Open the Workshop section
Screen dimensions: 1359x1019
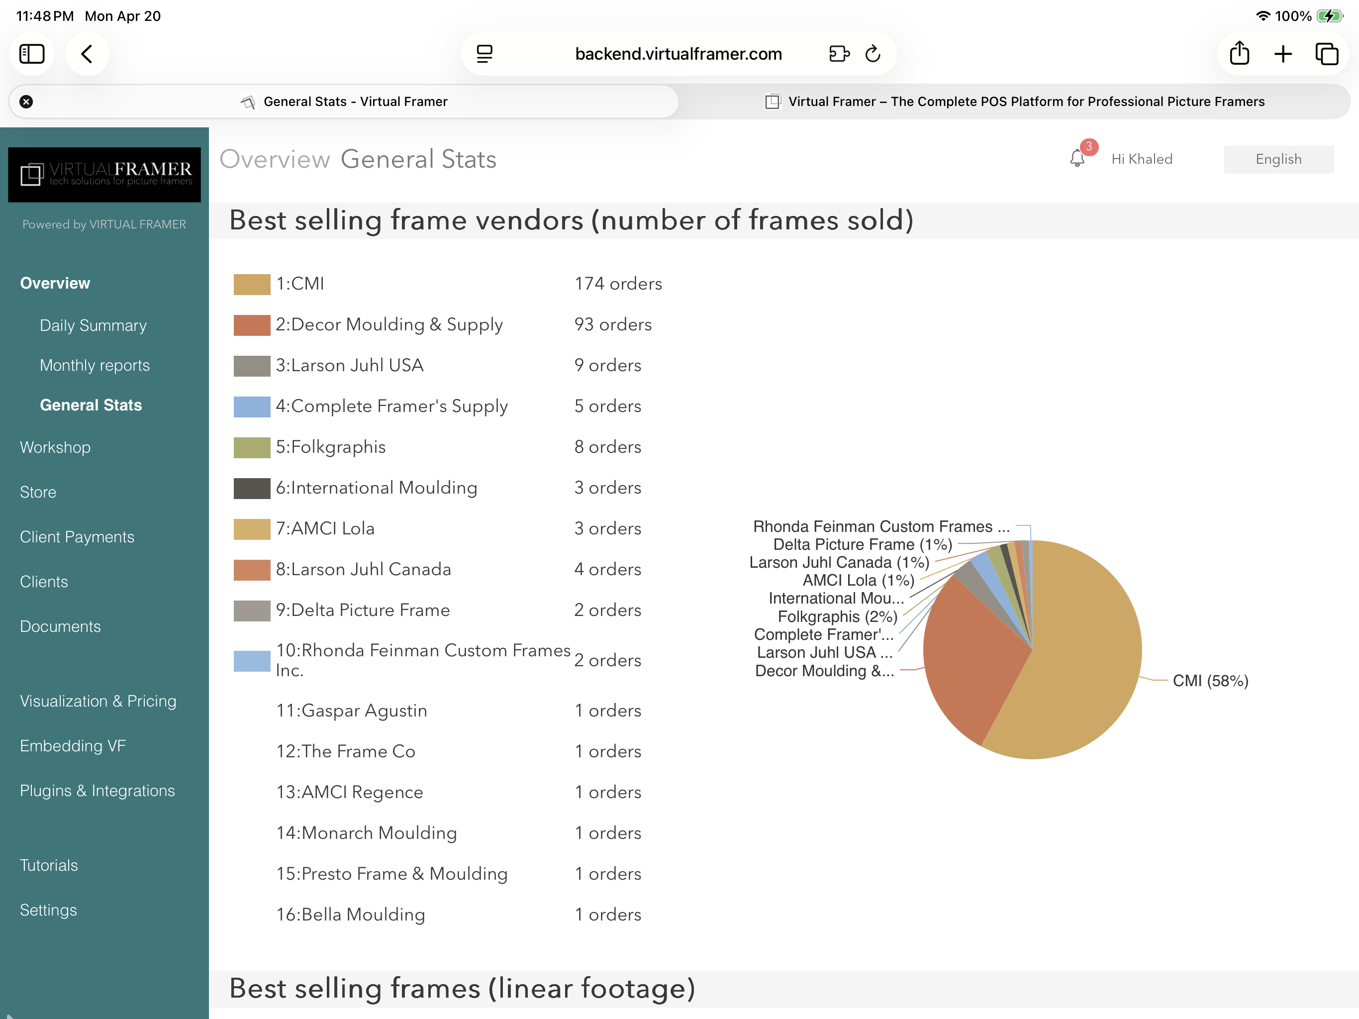(55, 447)
